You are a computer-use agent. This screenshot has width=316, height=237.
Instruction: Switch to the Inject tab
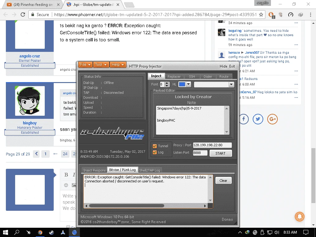point(156,76)
